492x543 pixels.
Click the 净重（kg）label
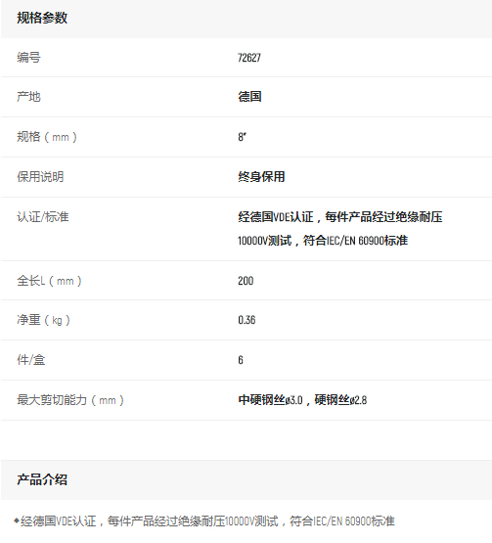coord(43,320)
